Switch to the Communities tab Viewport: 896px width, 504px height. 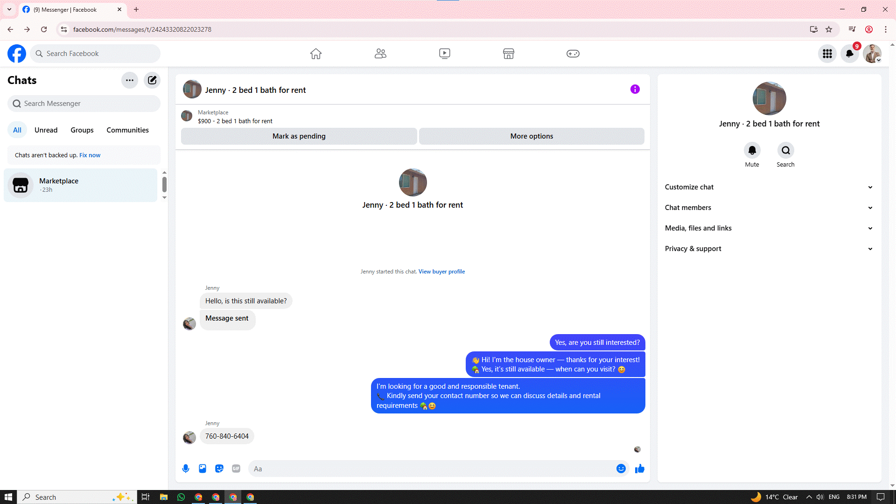click(127, 130)
